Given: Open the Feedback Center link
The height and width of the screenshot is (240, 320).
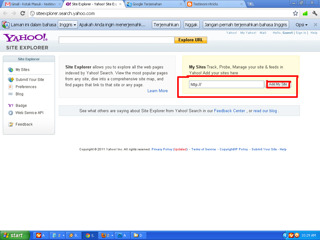Looking at the screenshot, I should [229, 111].
